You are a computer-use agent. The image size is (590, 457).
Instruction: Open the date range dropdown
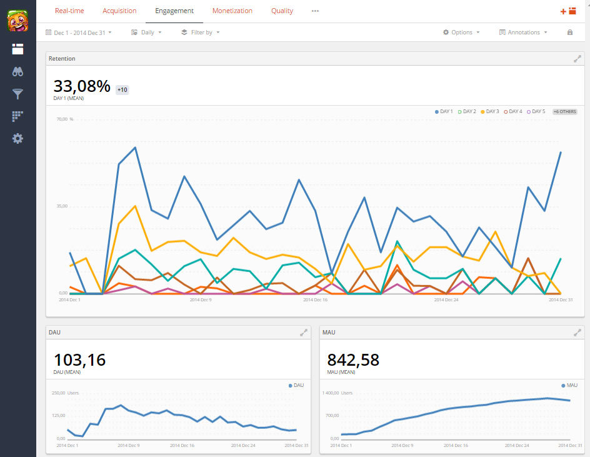pos(79,33)
